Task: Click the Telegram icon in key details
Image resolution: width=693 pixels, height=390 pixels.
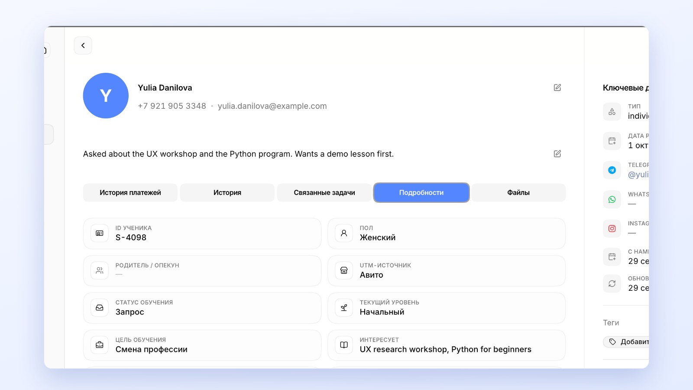Action: 612,170
